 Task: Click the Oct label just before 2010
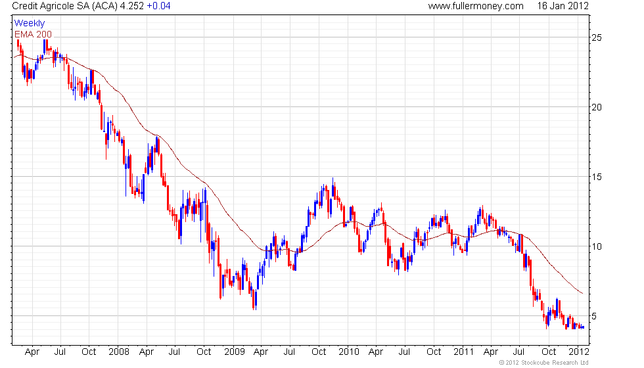[x=319, y=352]
